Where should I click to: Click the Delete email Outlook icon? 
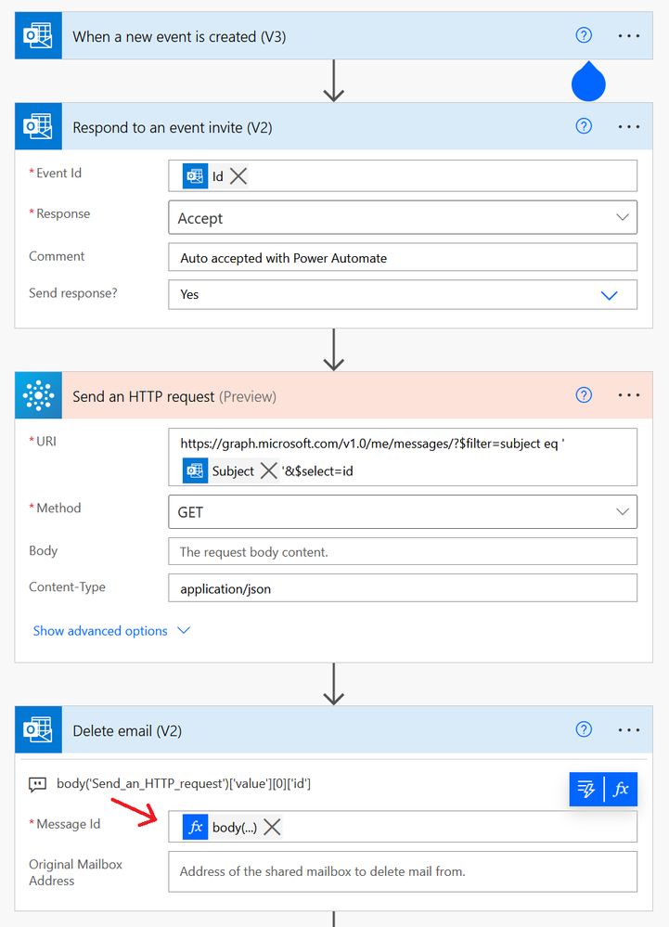point(38,729)
